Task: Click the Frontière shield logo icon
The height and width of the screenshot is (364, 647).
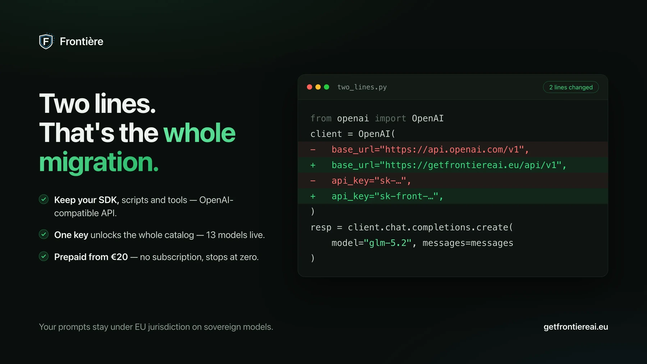Action: click(x=46, y=41)
